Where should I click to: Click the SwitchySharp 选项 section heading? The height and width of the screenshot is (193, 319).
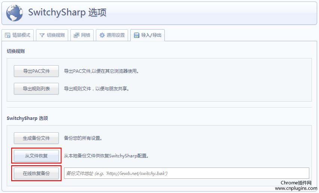(27, 118)
